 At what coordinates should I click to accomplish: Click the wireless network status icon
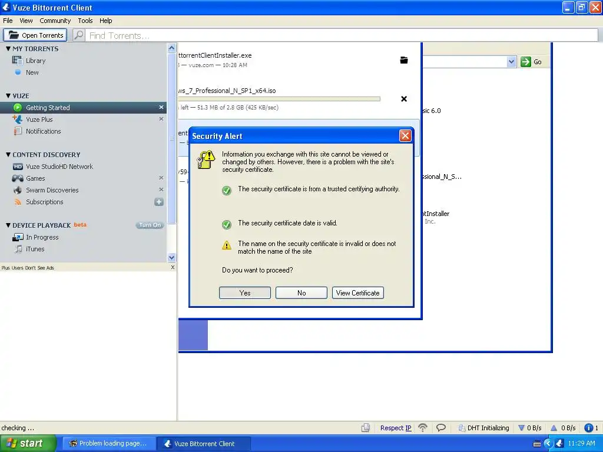[423, 428]
